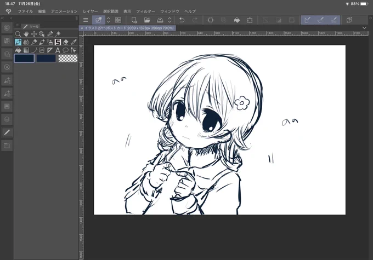The height and width of the screenshot is (260, 373).
Task: Select the Zoom magnifier tool
Action: pos(18,34)
